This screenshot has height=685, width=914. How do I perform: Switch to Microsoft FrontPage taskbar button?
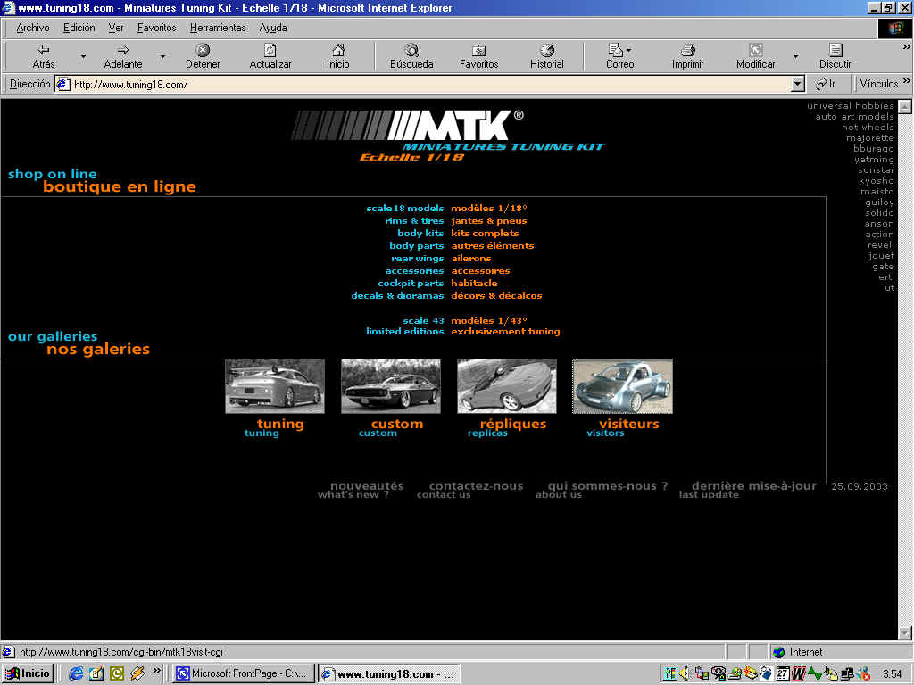pyautogui.click(x=244, y=673)
